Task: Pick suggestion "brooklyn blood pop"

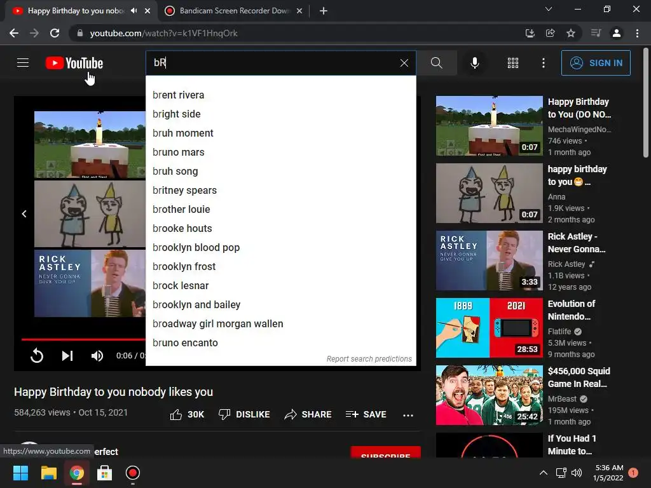Action: [280, 248]
